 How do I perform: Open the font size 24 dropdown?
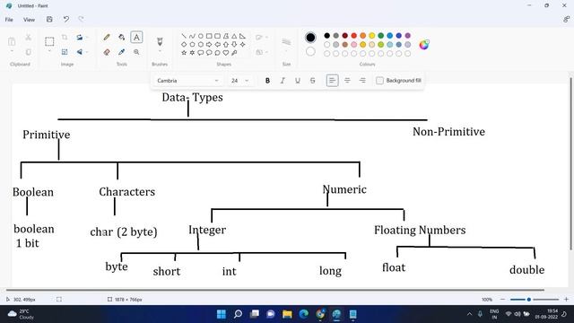click(239, 81)
